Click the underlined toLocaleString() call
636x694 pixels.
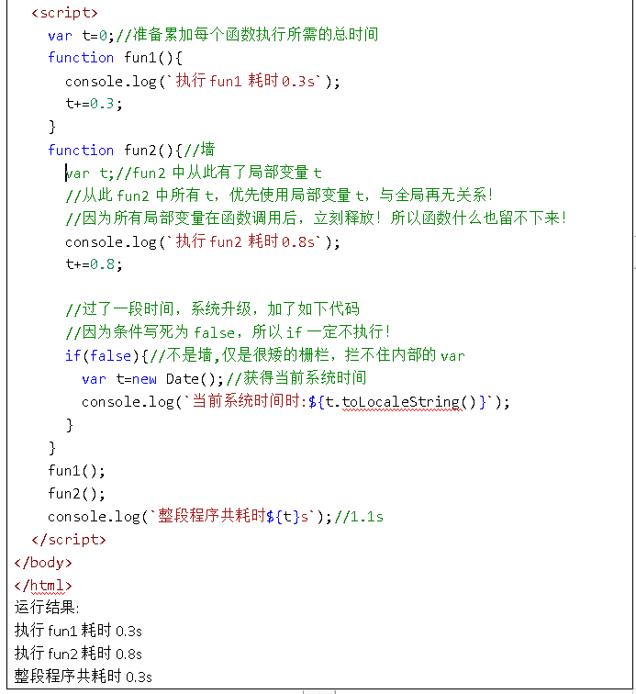pos(408,402)
